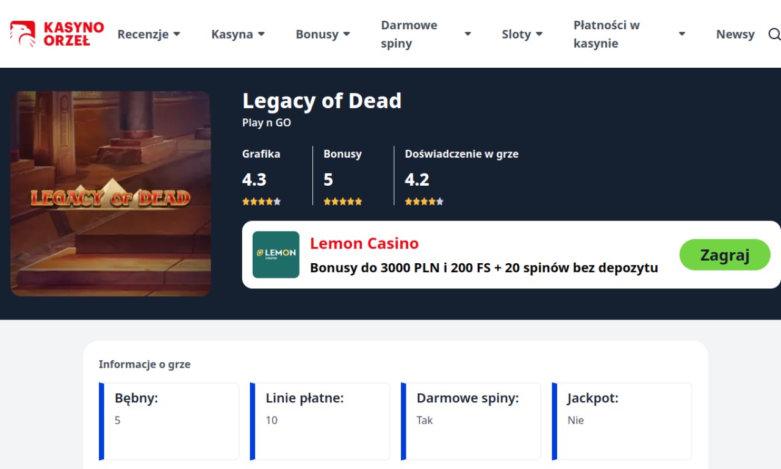Click the Play n GO provider text
Viewport: 781px width, 469px height.
pos(267,123)
